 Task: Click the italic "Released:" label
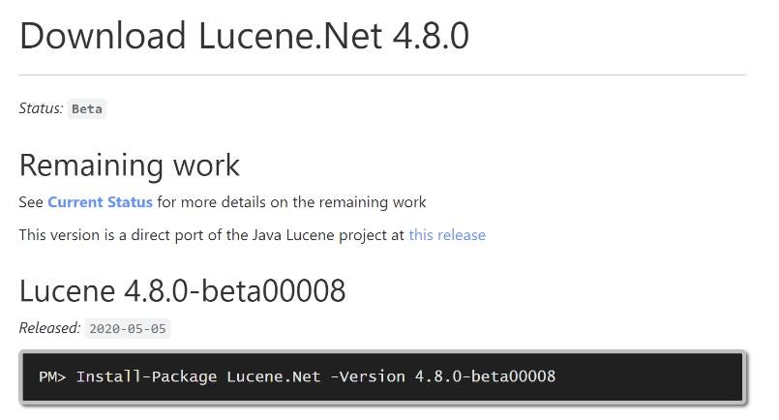click(49, 328)
